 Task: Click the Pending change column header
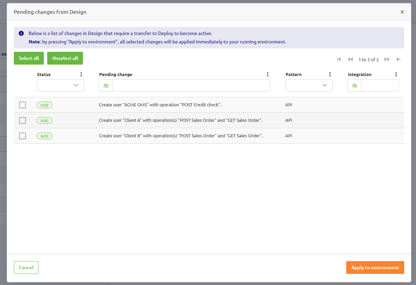pos(116,74)
